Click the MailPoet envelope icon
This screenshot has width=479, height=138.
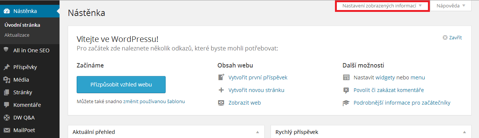coord(7,130)
